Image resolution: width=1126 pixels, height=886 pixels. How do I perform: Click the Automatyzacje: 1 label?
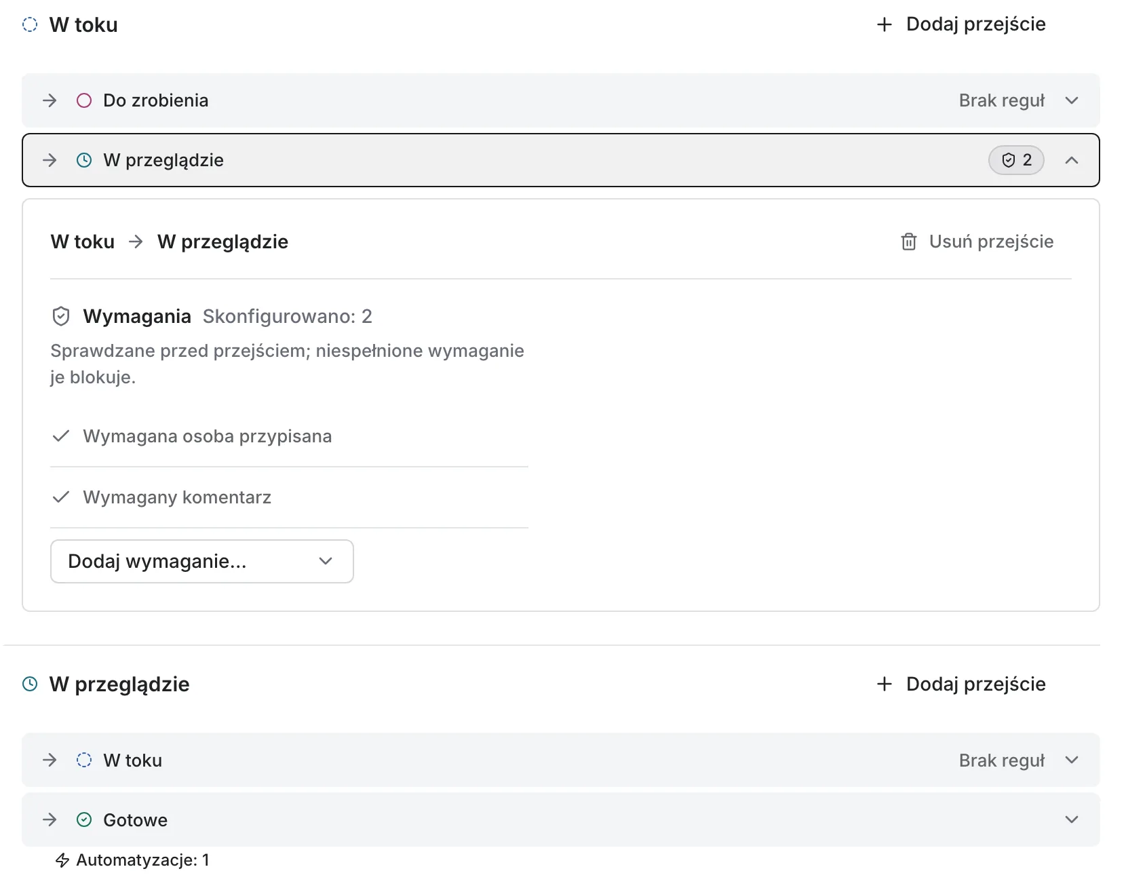142,860
